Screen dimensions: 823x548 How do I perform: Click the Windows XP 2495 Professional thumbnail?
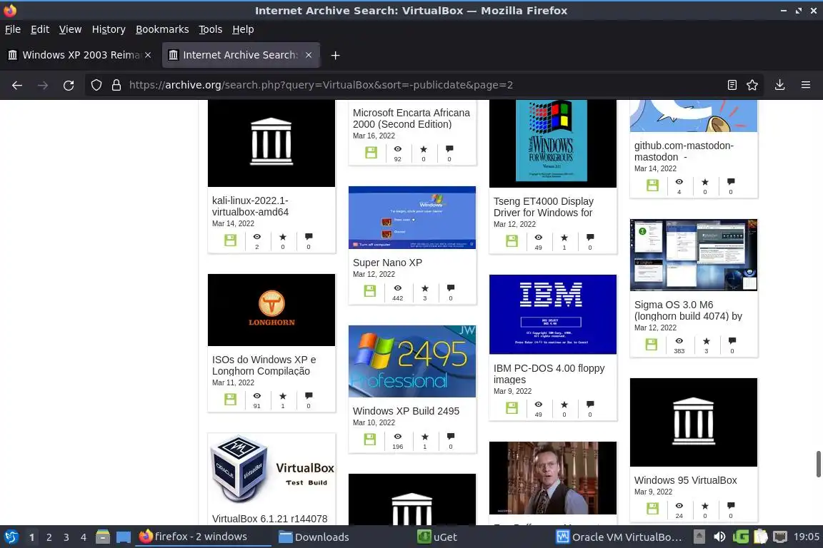[x=412, y=361]
